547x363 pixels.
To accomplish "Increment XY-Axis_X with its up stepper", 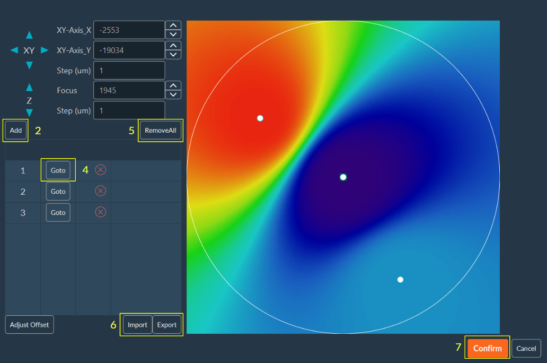I will (x=173, y=26).
